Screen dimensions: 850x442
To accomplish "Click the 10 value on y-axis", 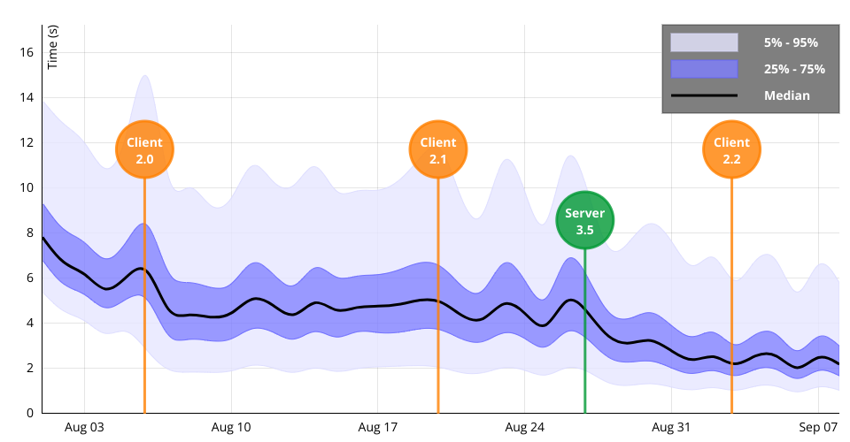I will (27, 187).
